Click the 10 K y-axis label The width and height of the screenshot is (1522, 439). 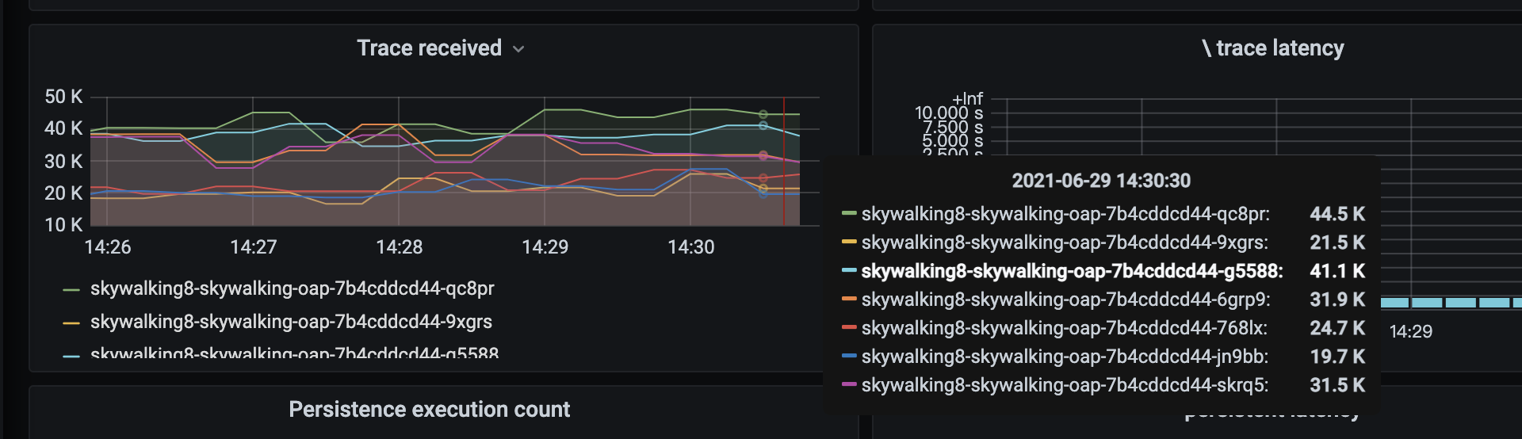click(x=63, y=225)
